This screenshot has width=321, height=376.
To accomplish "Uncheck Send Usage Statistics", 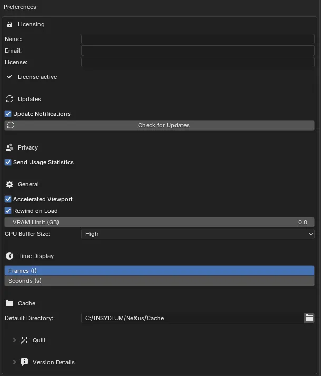I will click(x=8, y=162).
